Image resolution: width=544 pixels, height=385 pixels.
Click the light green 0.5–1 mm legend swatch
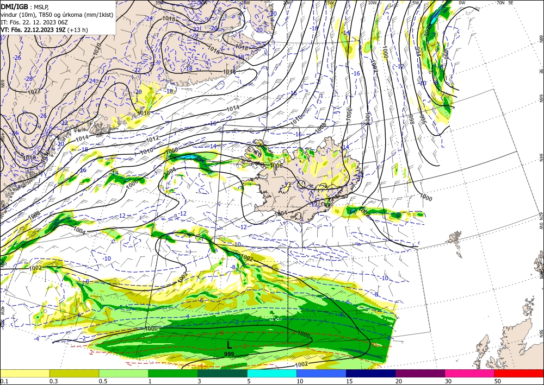[x=123, y=373]
